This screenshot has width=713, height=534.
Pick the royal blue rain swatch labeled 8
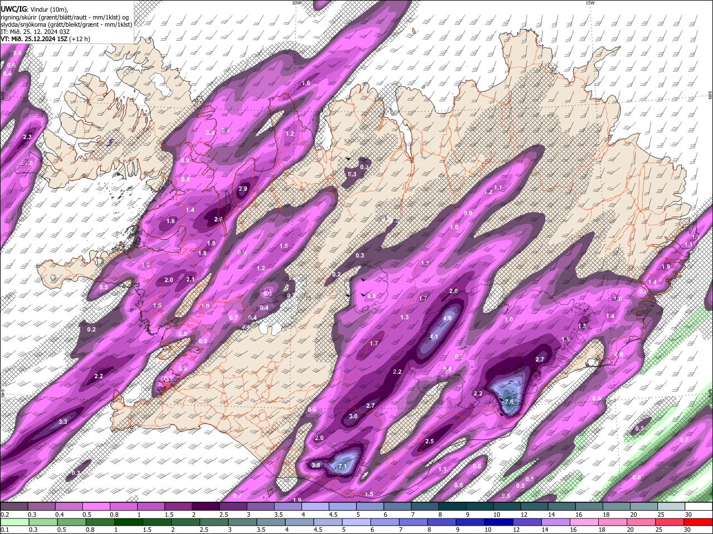[441, 522]
